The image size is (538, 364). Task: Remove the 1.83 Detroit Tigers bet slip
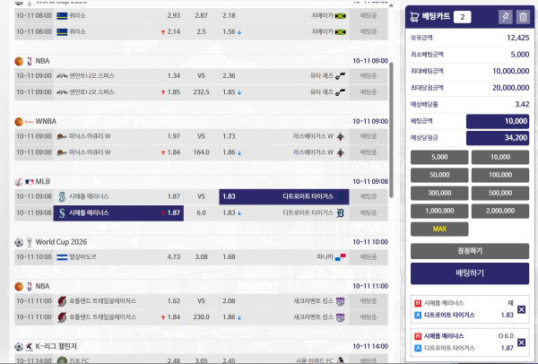click(522, 309)
